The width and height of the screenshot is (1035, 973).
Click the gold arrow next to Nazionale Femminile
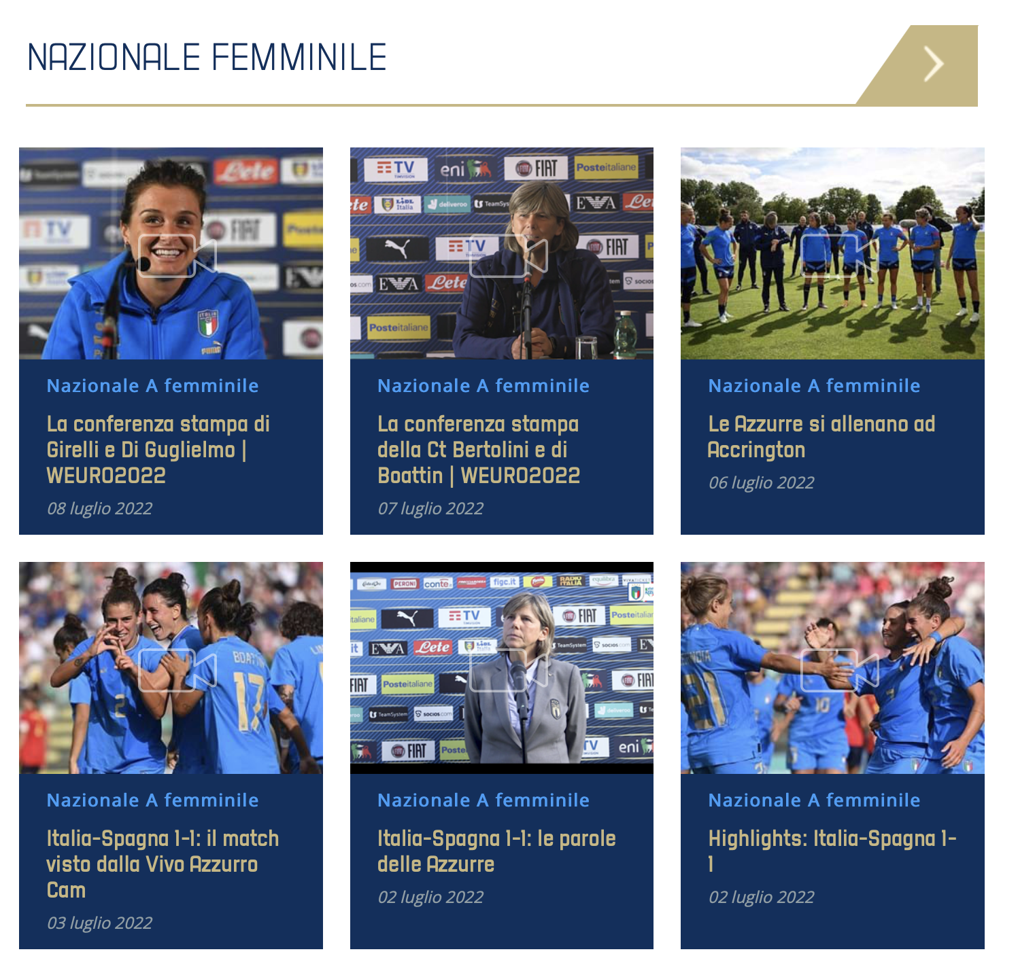(x=933, y=65)
